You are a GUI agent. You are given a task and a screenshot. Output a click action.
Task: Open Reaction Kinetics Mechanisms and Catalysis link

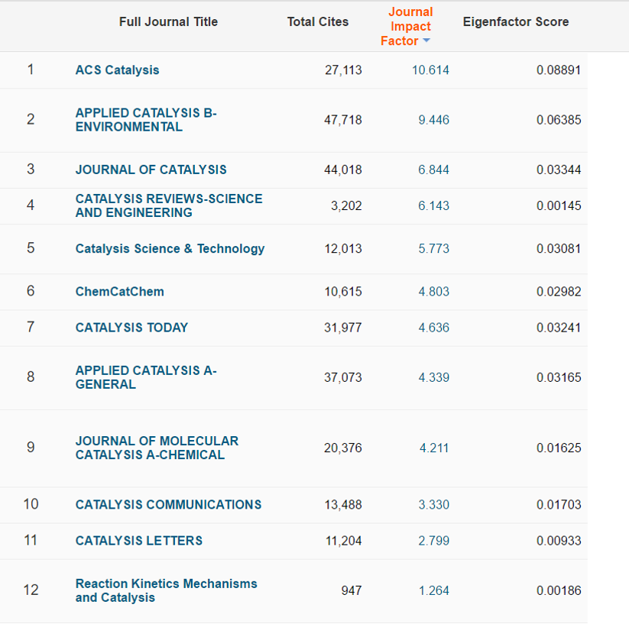(x=166, y=590)
